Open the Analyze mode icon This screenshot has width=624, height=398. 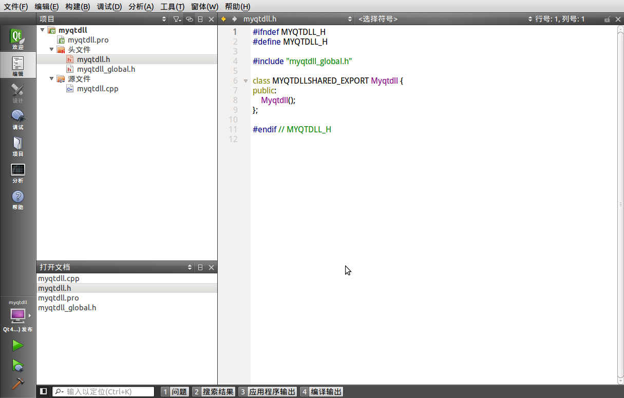pyautogui.click(x=17, y=173)
